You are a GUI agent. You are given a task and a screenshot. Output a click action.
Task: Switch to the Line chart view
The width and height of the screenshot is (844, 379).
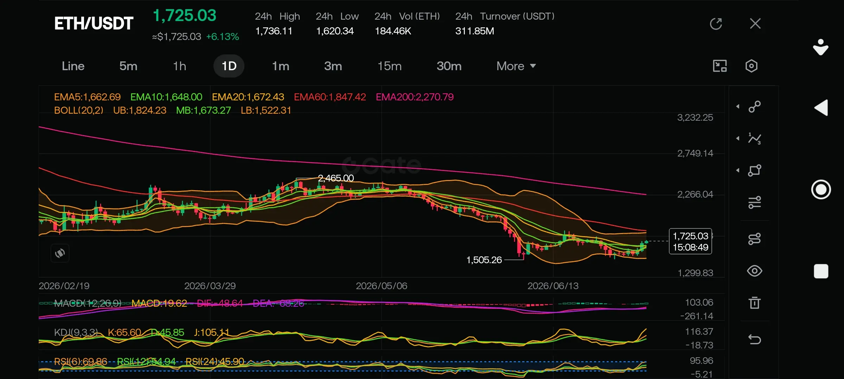click(x=73, y=66)
